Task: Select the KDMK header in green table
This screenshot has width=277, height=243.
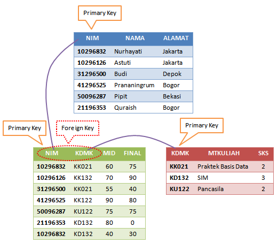Action: [84, 153]
